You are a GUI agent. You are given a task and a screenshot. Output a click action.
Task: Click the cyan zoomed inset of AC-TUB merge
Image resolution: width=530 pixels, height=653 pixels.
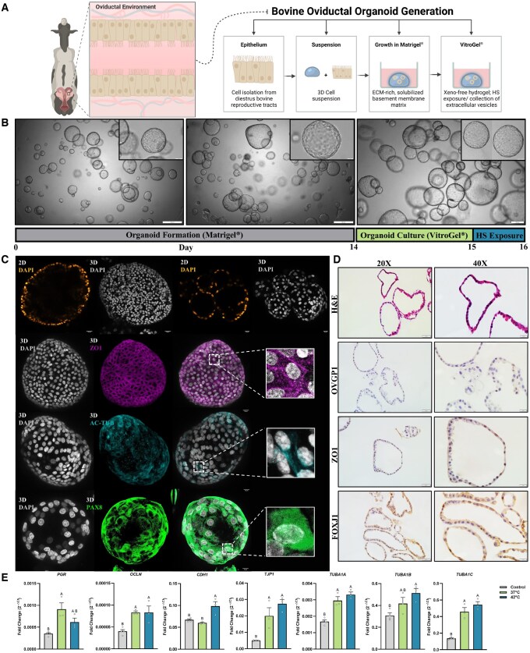(x=290, y=452)
